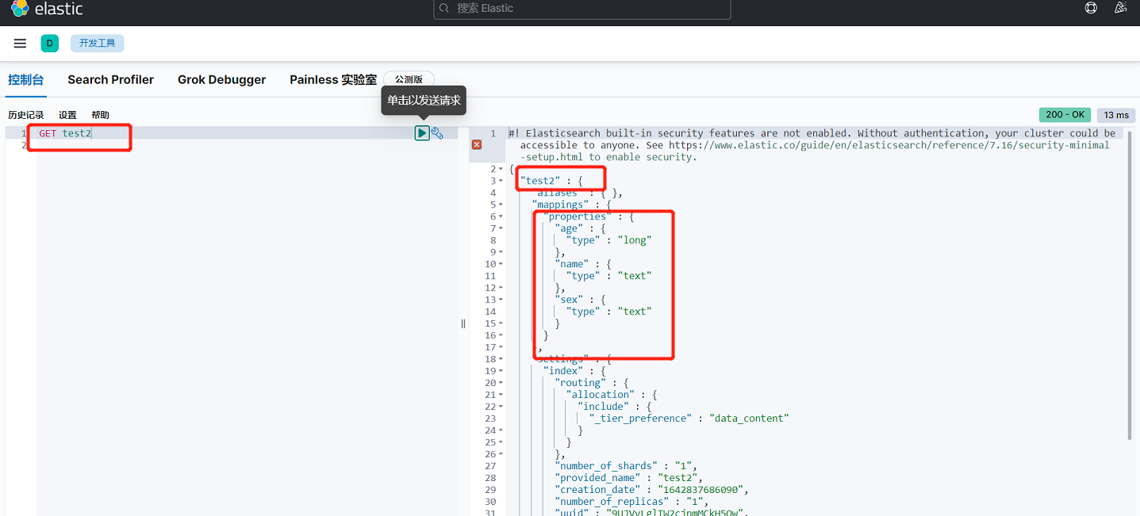Collapse the "mappings" block fold arrow

click(x=501, y=205)
